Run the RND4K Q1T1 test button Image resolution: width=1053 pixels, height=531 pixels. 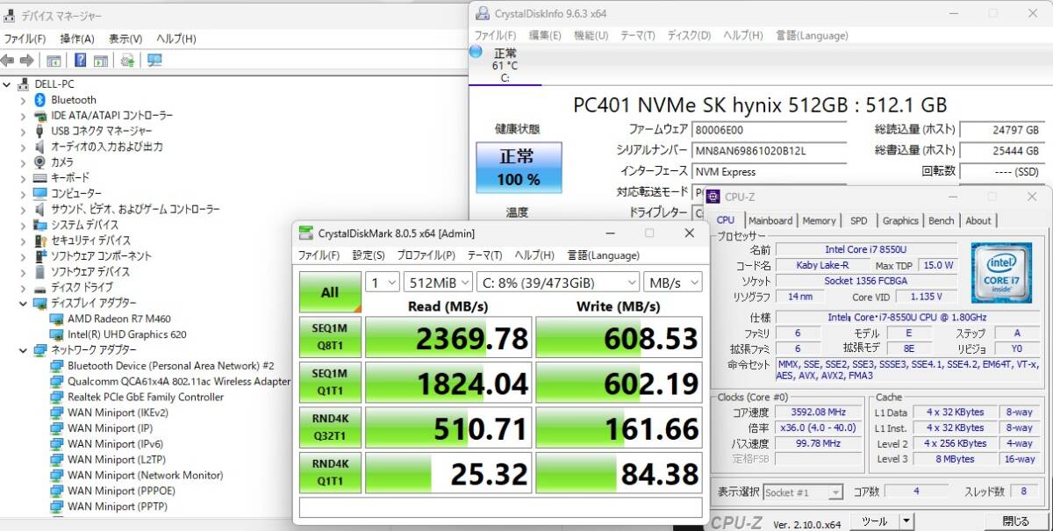[330, 474]
